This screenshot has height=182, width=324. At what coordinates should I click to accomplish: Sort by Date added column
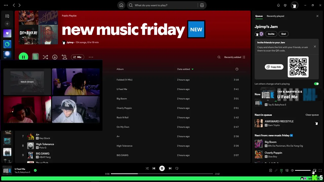pos(185,69)
